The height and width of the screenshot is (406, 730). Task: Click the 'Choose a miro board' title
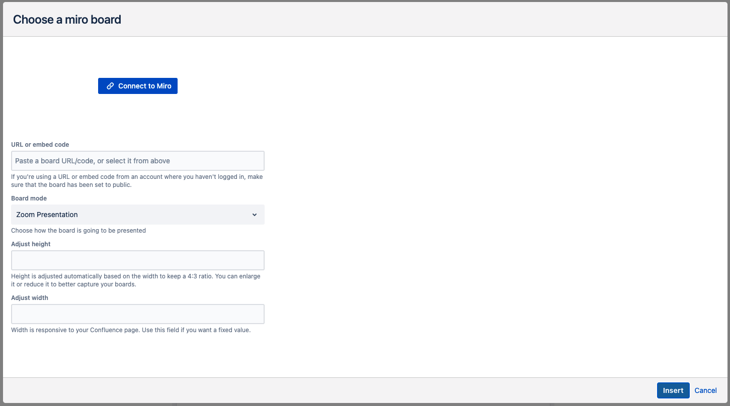coord(67,20)
